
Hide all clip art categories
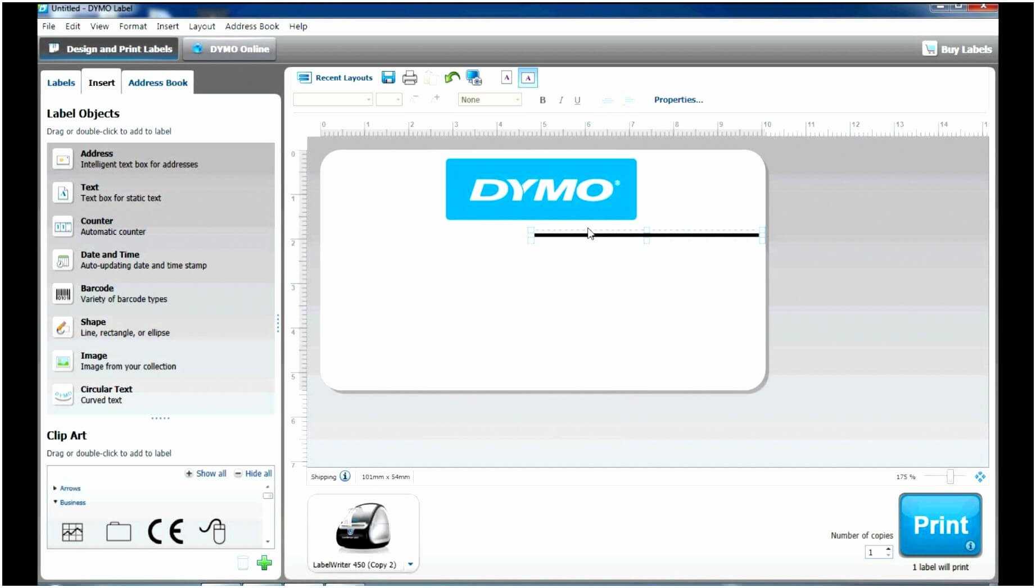click(x=253, y=473)
